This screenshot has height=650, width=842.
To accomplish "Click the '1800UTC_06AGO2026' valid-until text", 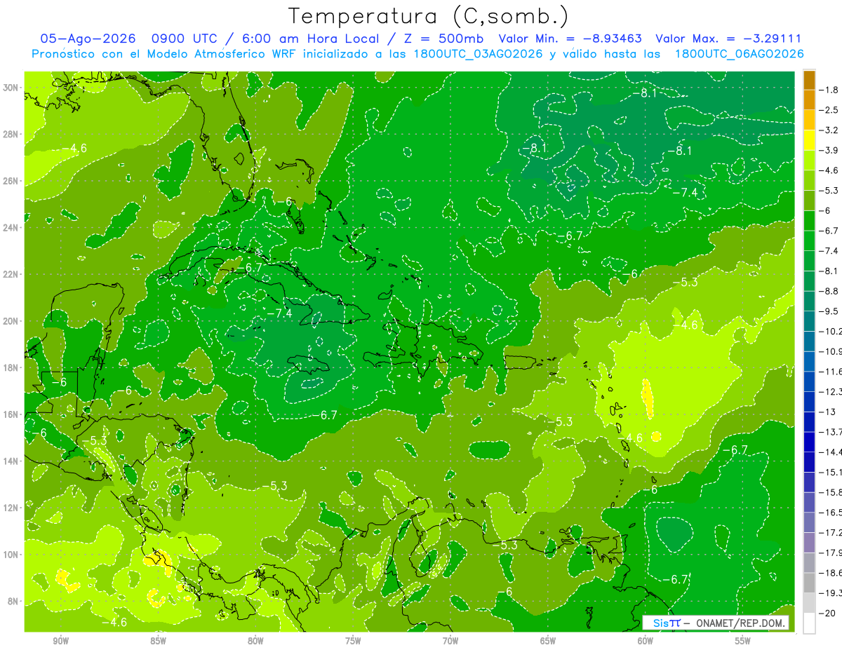I will [x=740, y=54].
